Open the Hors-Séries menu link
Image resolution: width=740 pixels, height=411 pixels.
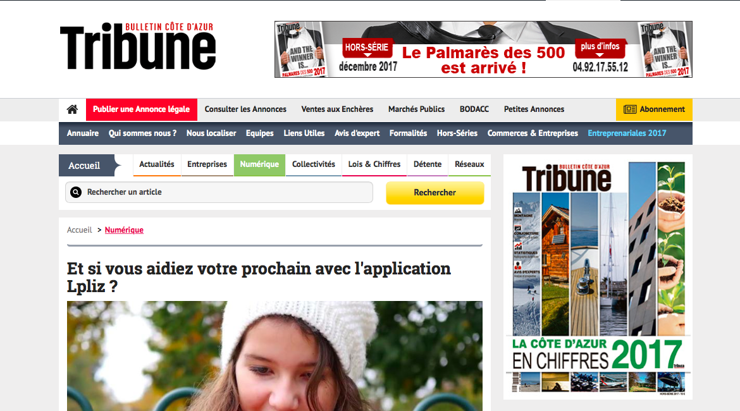click(457, 133)
